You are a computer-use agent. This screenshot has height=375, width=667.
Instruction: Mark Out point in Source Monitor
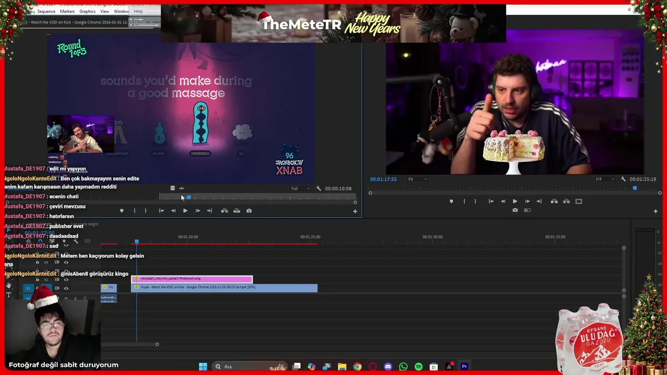tap(145, 211)
